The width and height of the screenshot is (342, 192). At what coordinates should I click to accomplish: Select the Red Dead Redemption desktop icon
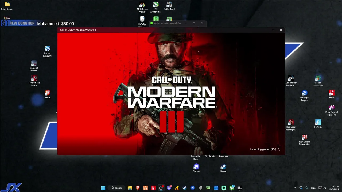tap(291, 125)
